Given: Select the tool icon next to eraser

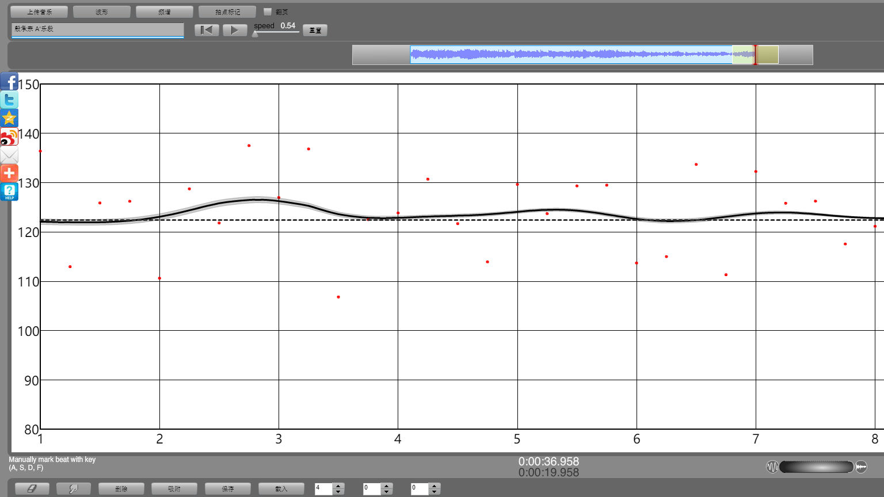Looking at the screenshot, I should click(x=74, y=488).
